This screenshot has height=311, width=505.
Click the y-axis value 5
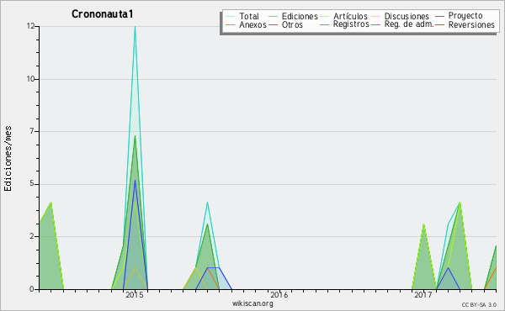coord(32,183)
